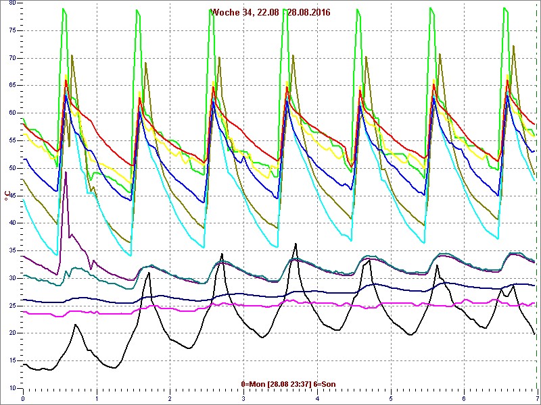Click the x-axis day label "4"
The height and width of the screenshot is (405, 541).
coord(317,399)
